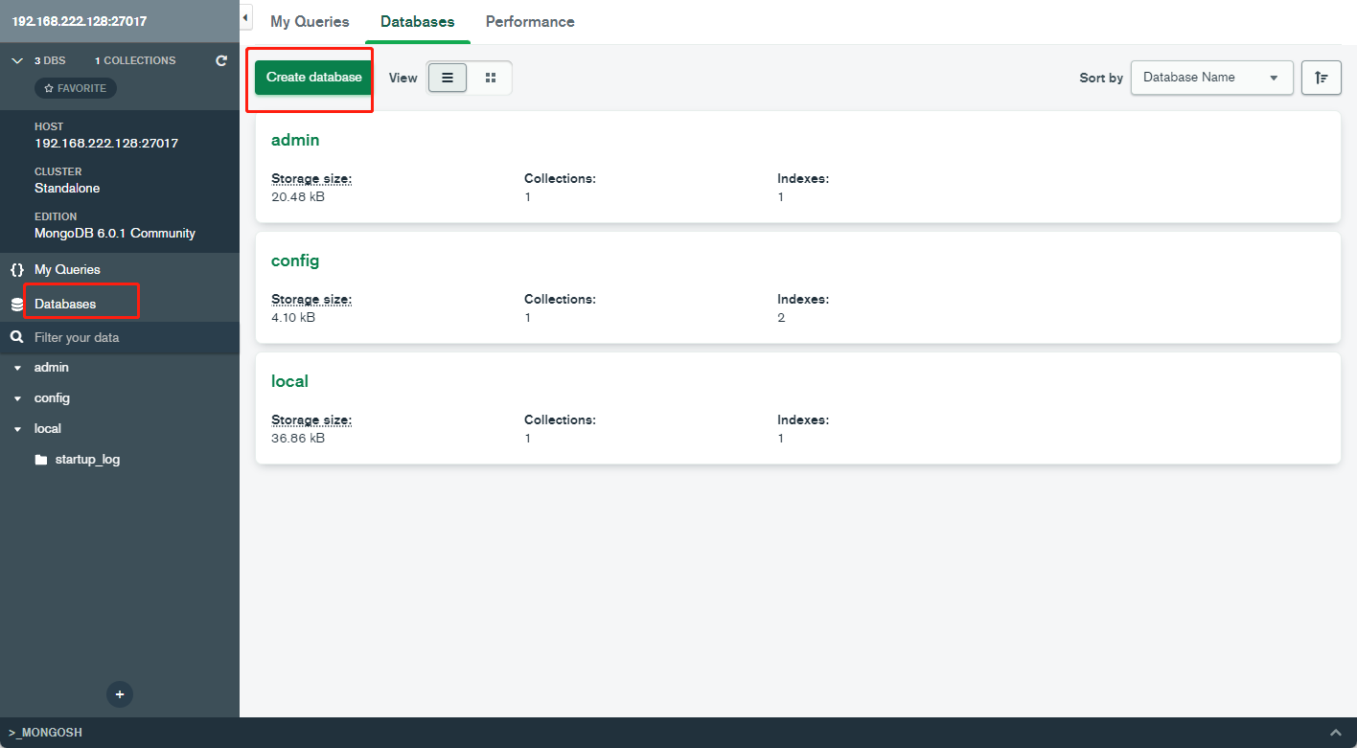The image size is (1357, 748).
Task: Click the config Indexes value 2
Action: pyautogui.click(x=781, y=318)
